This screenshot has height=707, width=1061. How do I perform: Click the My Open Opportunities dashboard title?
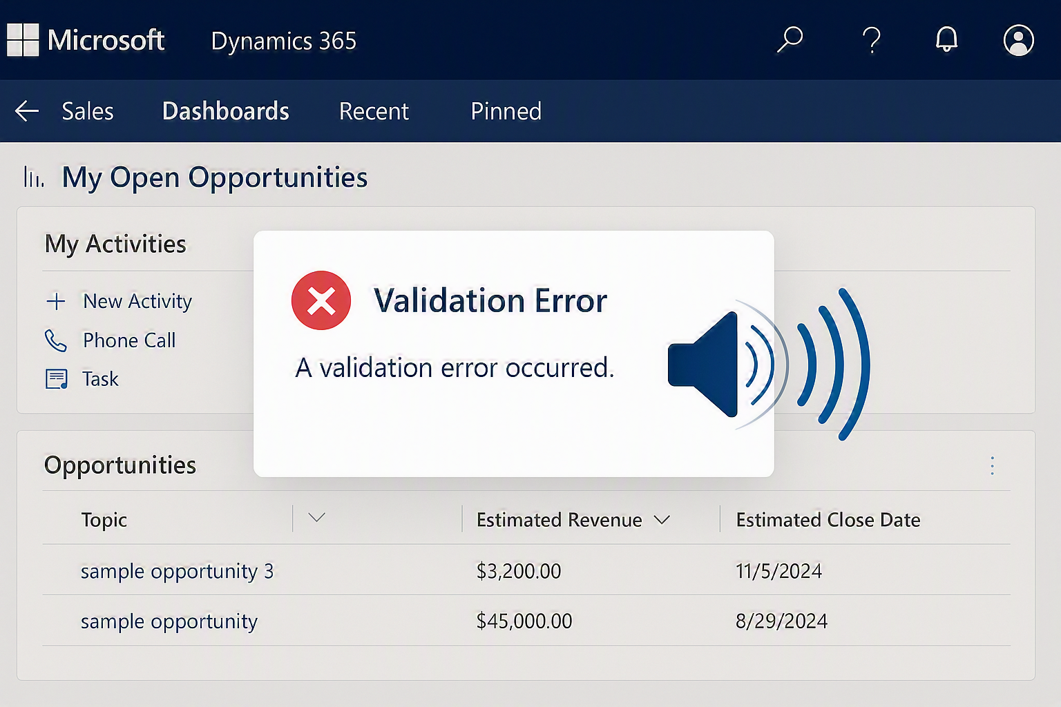pyautogui.click(x=215, y=178)
